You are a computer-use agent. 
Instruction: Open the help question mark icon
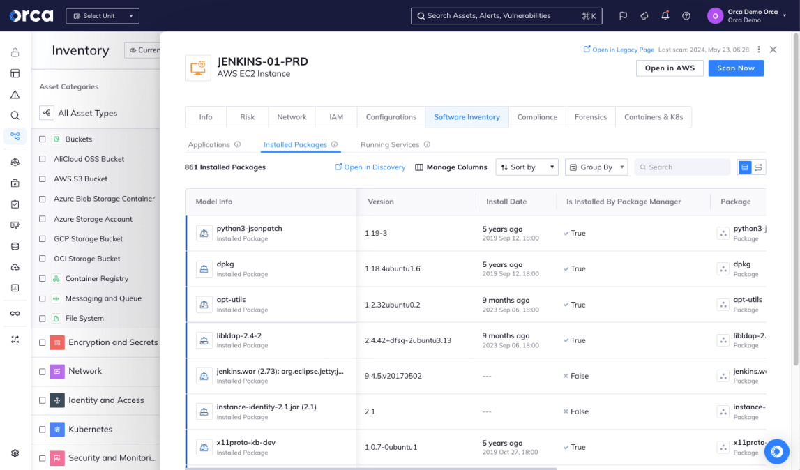click(x=686, y=16)
